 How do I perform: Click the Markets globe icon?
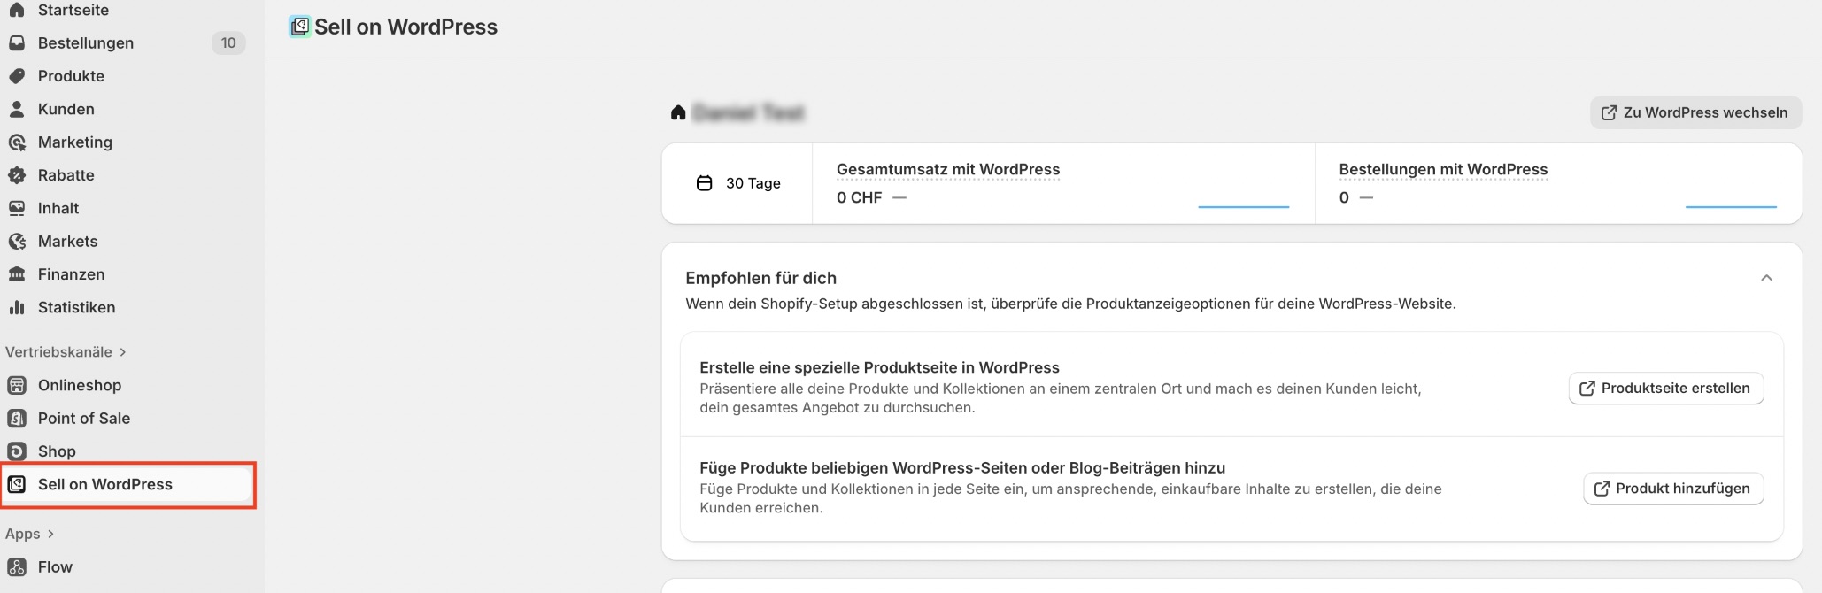pyautogui.click(x=17, y=241)
